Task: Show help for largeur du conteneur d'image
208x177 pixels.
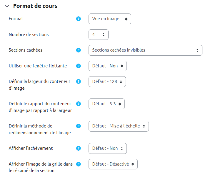Action: (x=79, y=81)
